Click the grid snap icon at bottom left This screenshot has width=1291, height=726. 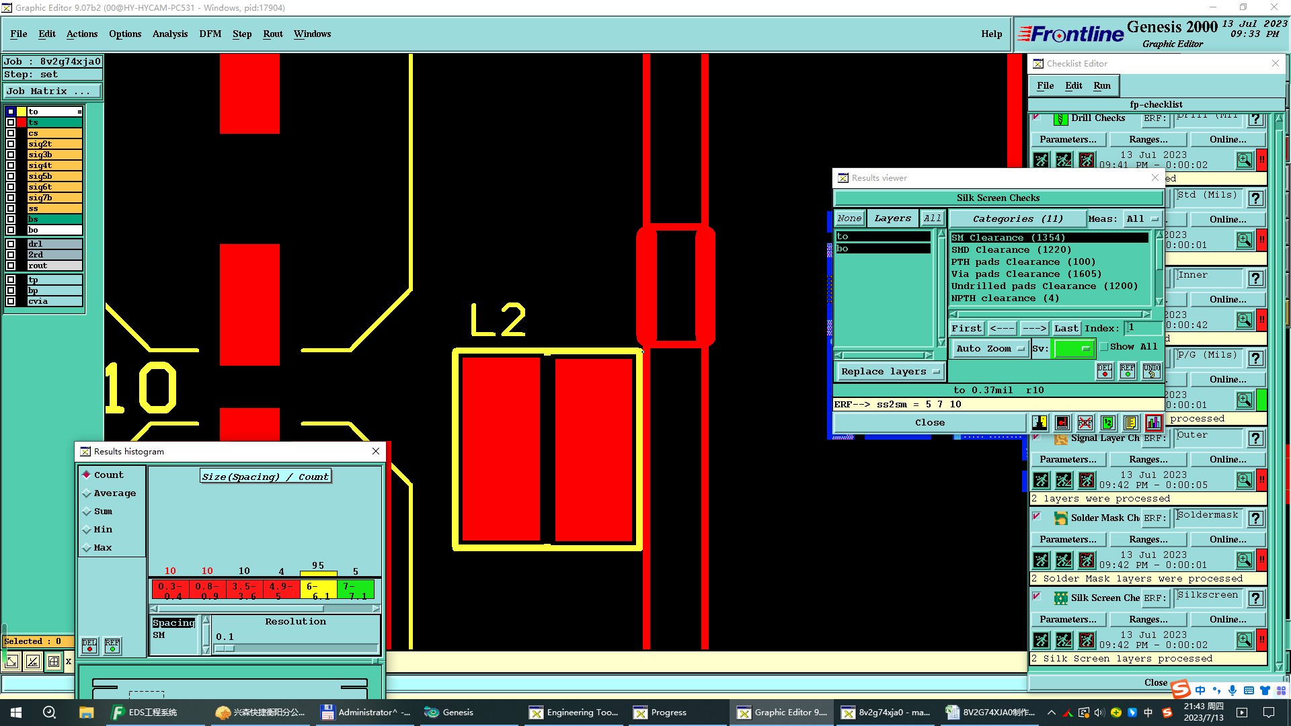[54, 661]
